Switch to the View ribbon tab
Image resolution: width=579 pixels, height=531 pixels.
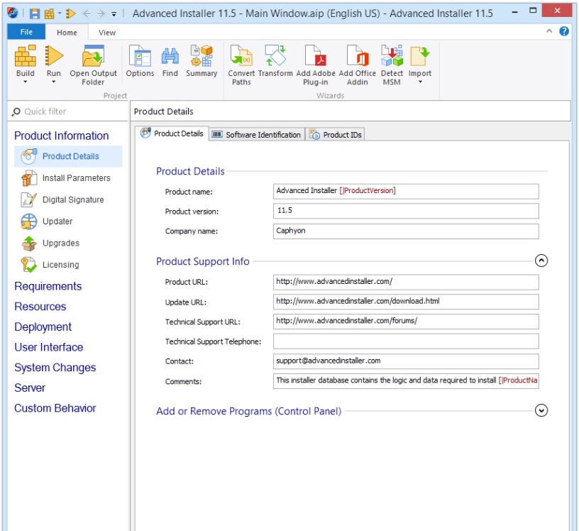coord(107,33)
